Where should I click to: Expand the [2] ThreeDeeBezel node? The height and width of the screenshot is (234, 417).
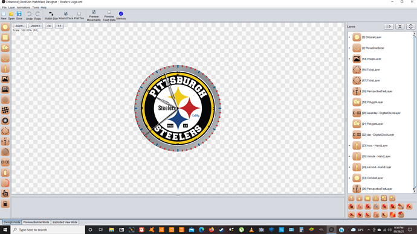click(x=349, y=48)
